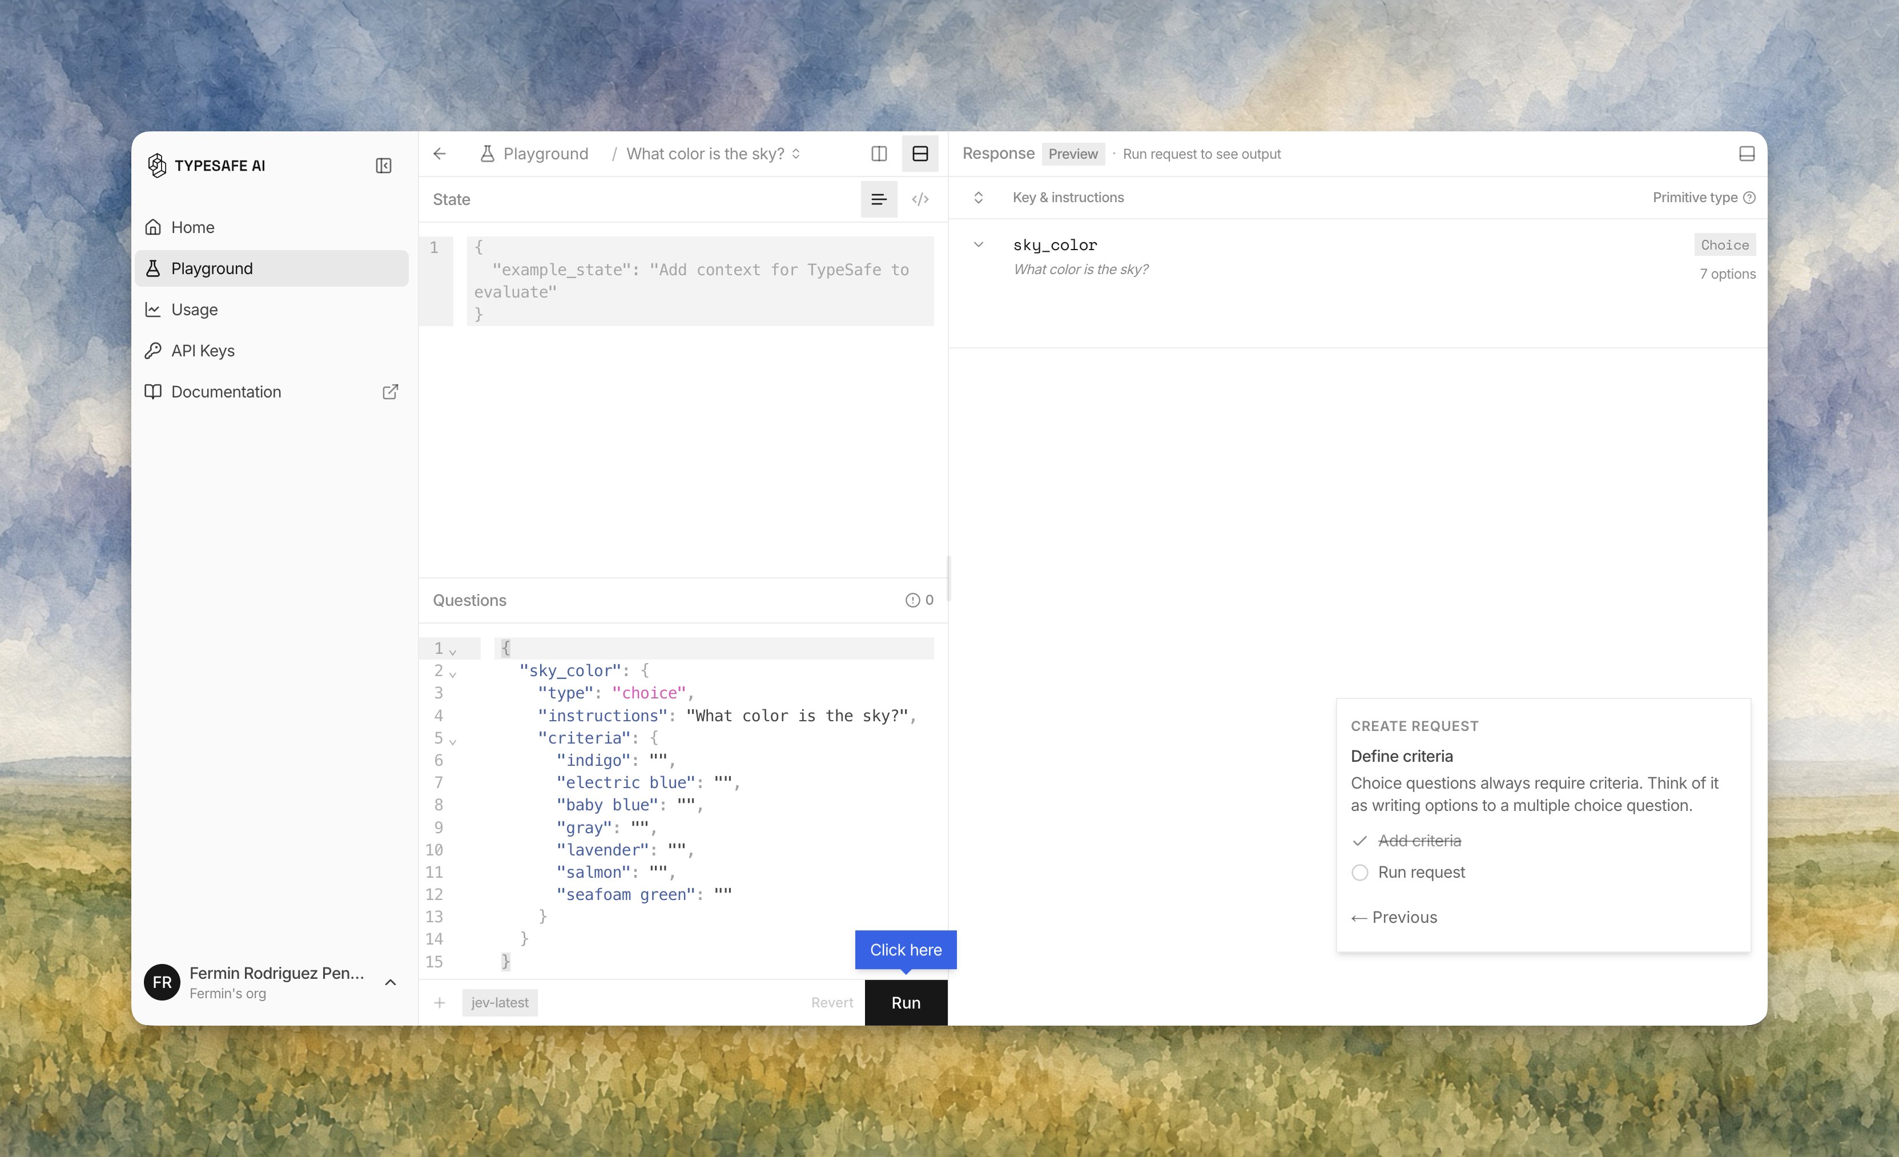The height and width of the screenshot is (1157, 1899).
Task: Toggle the Response panel layout icon
Action: 1747,154
